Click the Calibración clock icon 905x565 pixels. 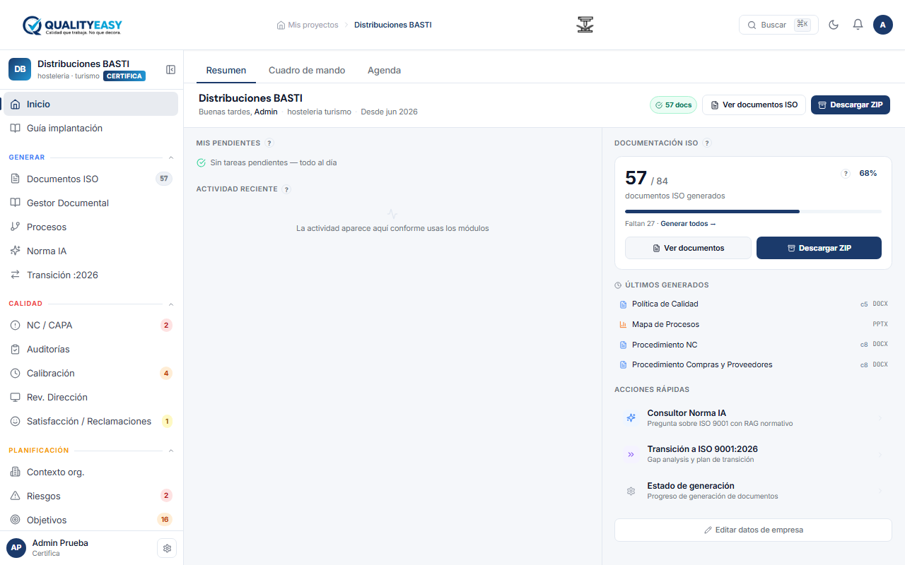[15, 373]
